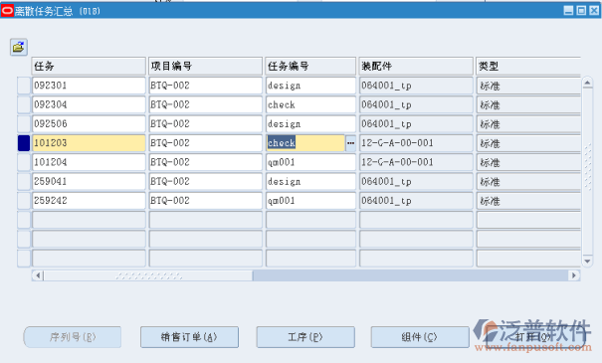Open the list of values ellipsis button
The image size is (602, 363).
[350, 143]
